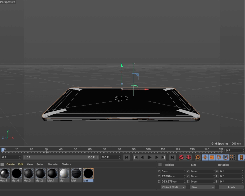Image resolution: width=245 pixels, height=196 pixels.
Task: Click the Size X stepper arrows
Action: pyautogui.click(x=214, y=171)
